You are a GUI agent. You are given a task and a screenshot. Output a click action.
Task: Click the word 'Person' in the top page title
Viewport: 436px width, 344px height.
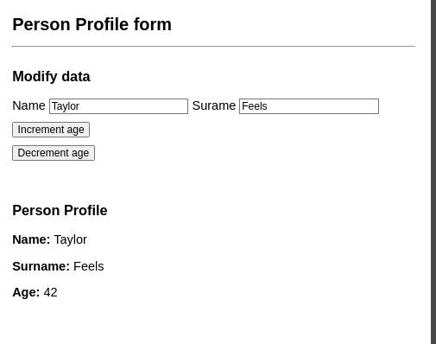(41, 24)
